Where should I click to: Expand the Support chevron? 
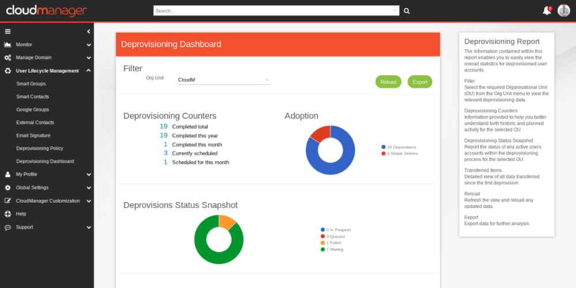point(89,228)
